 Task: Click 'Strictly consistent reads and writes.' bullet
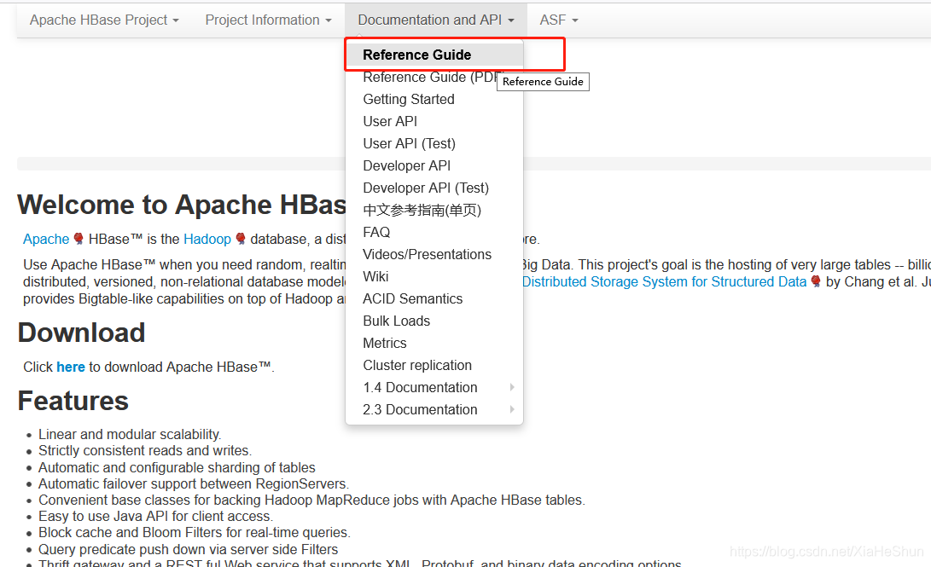tap(145, 451)
